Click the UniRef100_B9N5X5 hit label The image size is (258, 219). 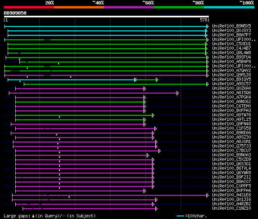coord(231,26)
